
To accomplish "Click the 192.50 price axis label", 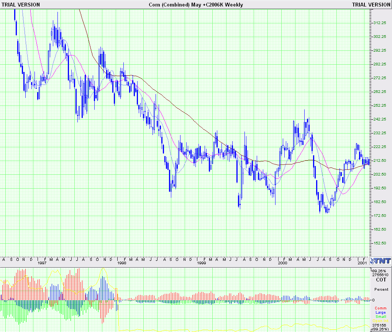I will tap(380, 188).
